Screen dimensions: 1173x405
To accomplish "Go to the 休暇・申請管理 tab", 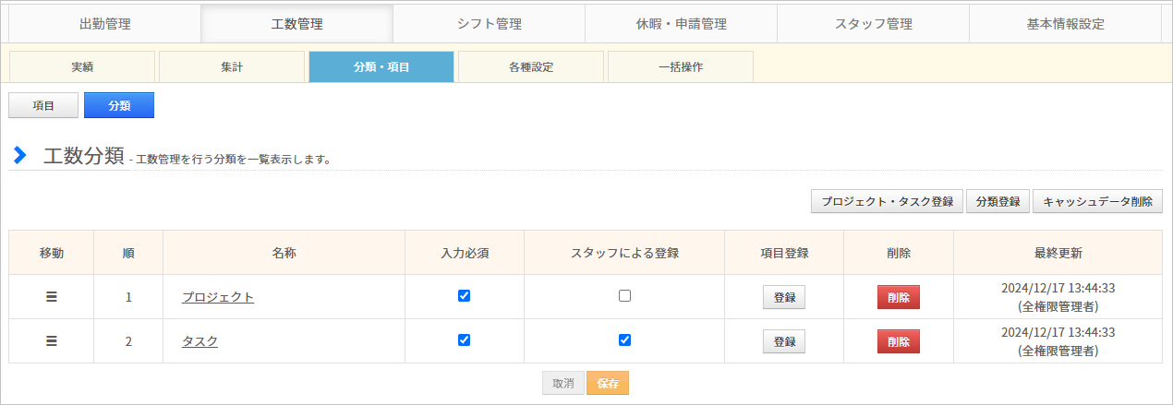I will tap(681, 24).
